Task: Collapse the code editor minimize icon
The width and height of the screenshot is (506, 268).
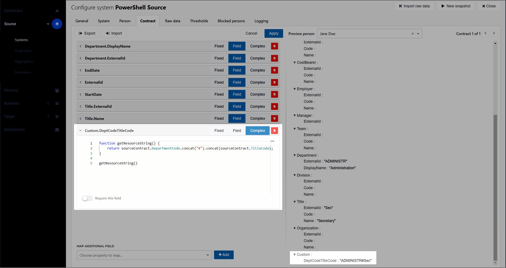Action: click(273, 141)
